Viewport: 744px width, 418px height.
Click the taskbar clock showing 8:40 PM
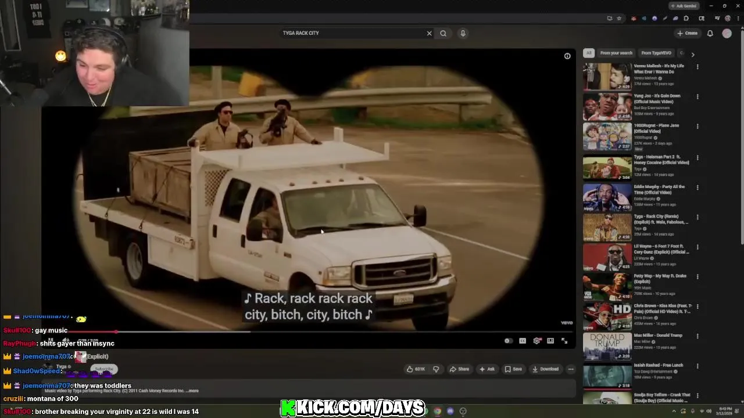[724, 411]
